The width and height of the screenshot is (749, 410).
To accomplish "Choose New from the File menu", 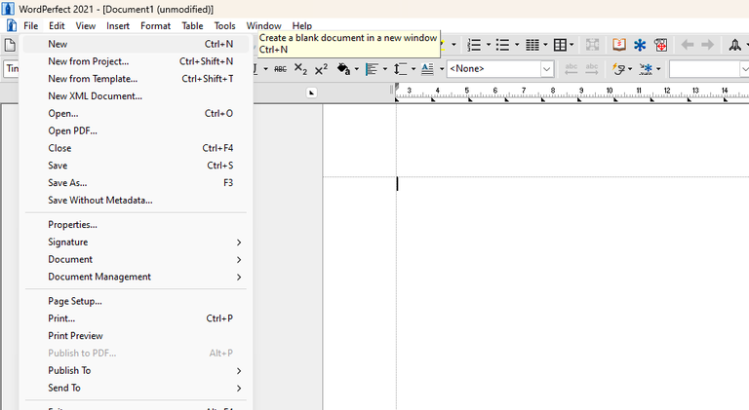I will pyautogui.click(x=136, y=44).
